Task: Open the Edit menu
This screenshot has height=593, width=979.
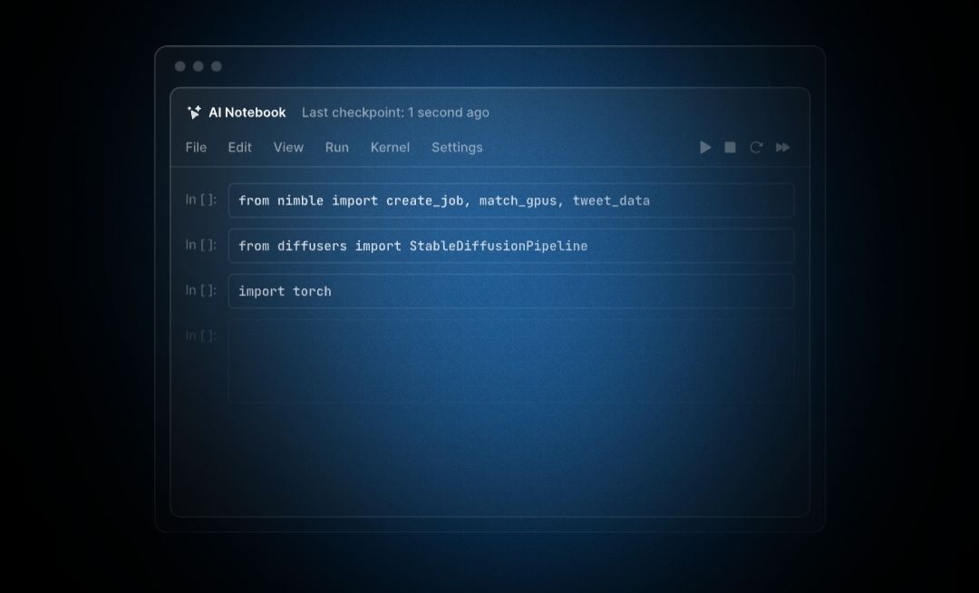Action: pyautogui.click(x=239, y=147)
